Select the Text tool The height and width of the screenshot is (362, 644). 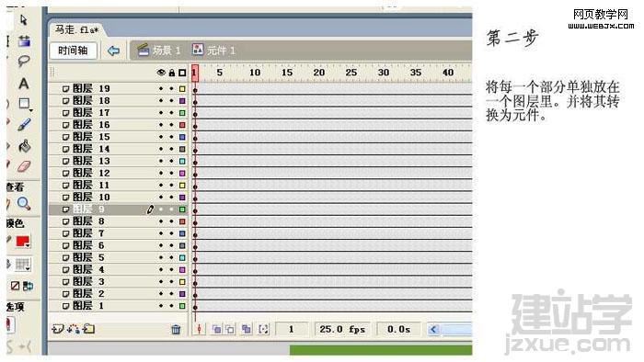pyautogui.click(x=24, y=84)
